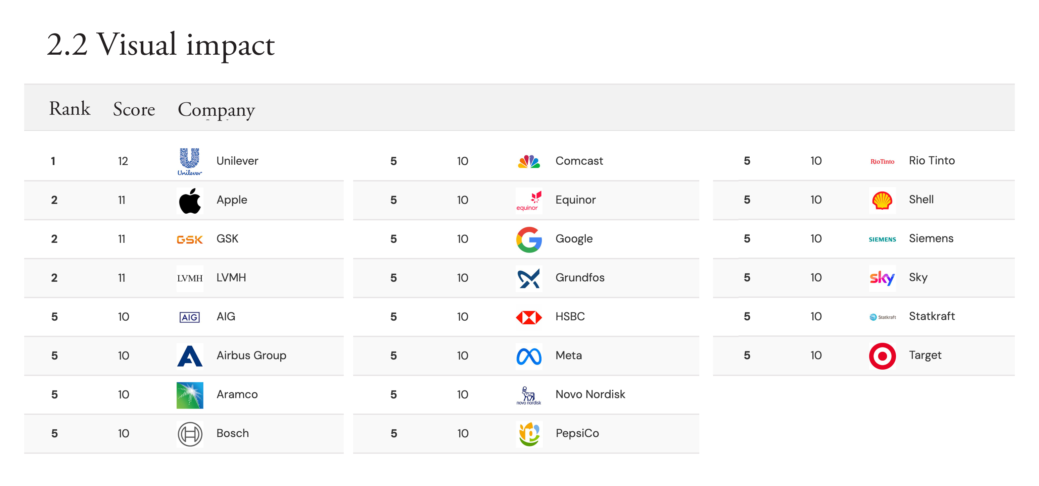1039x486 pixels.
Task: Select the Sky logo
Action: 882,278
